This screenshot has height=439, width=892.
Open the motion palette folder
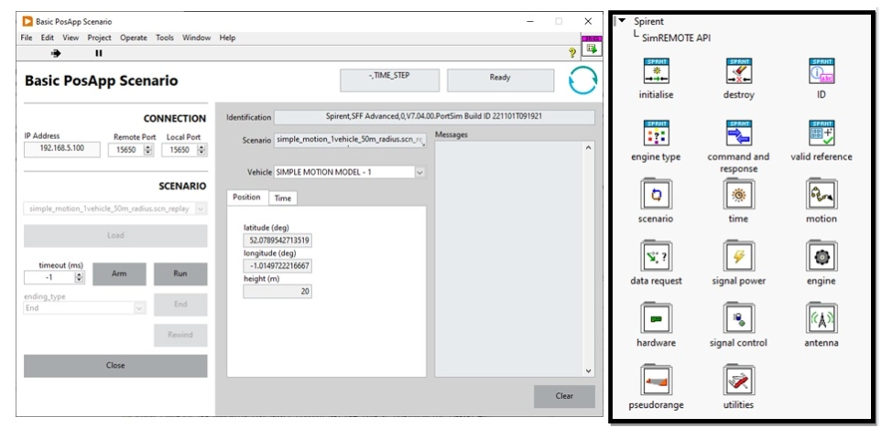(x=821, y=194)
